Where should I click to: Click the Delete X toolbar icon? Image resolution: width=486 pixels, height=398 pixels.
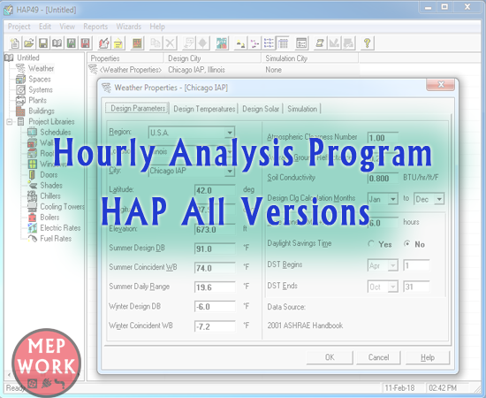pyautogui.click(x=170, y=43)
